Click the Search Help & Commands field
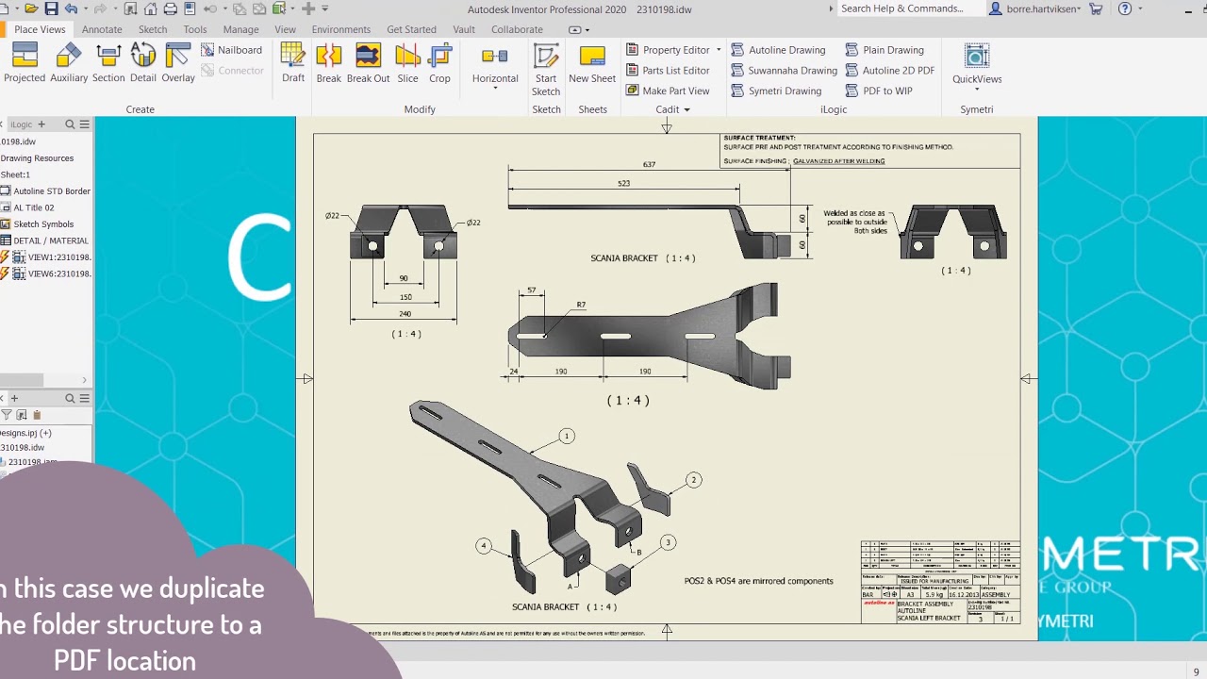Screen dimensions: 1207x679 click(910, 8)
